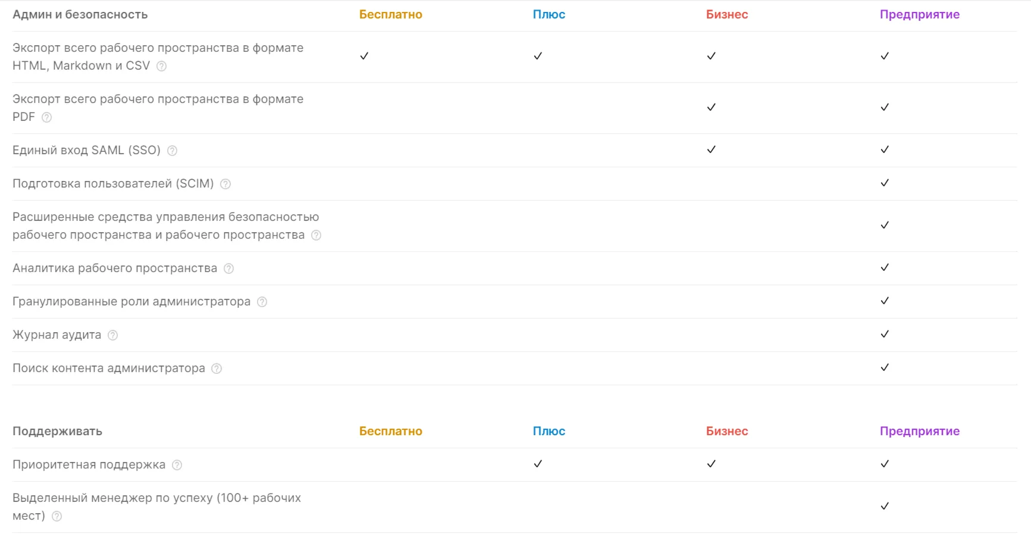Click help icon next to HTML, Markdown и CSV
1031x537 pixels.
tap(161, 66)
